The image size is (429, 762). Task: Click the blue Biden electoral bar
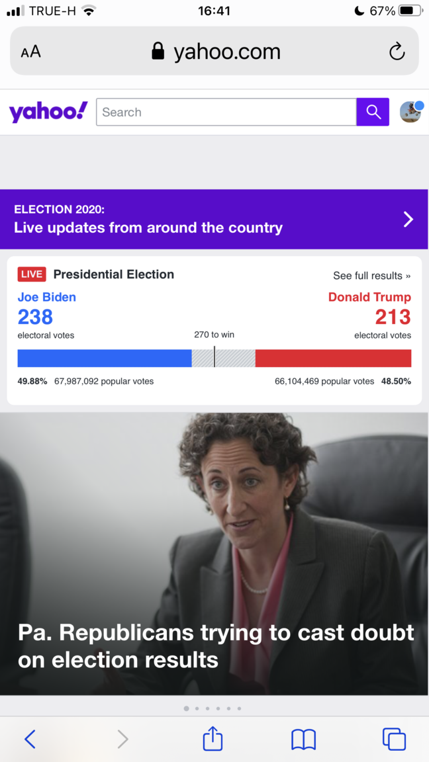(104, 359)
